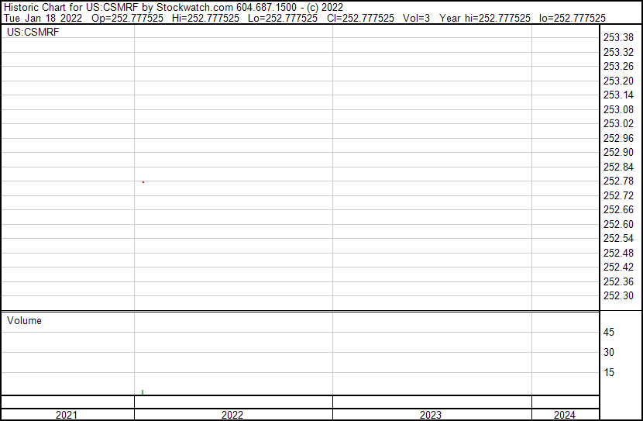The image size is (643, 421).
Task: Click the red price data point
Action: tap(143, 182)
